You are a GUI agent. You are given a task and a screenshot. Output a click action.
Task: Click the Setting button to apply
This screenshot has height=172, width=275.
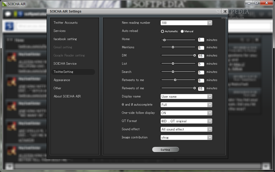point(165,150)
